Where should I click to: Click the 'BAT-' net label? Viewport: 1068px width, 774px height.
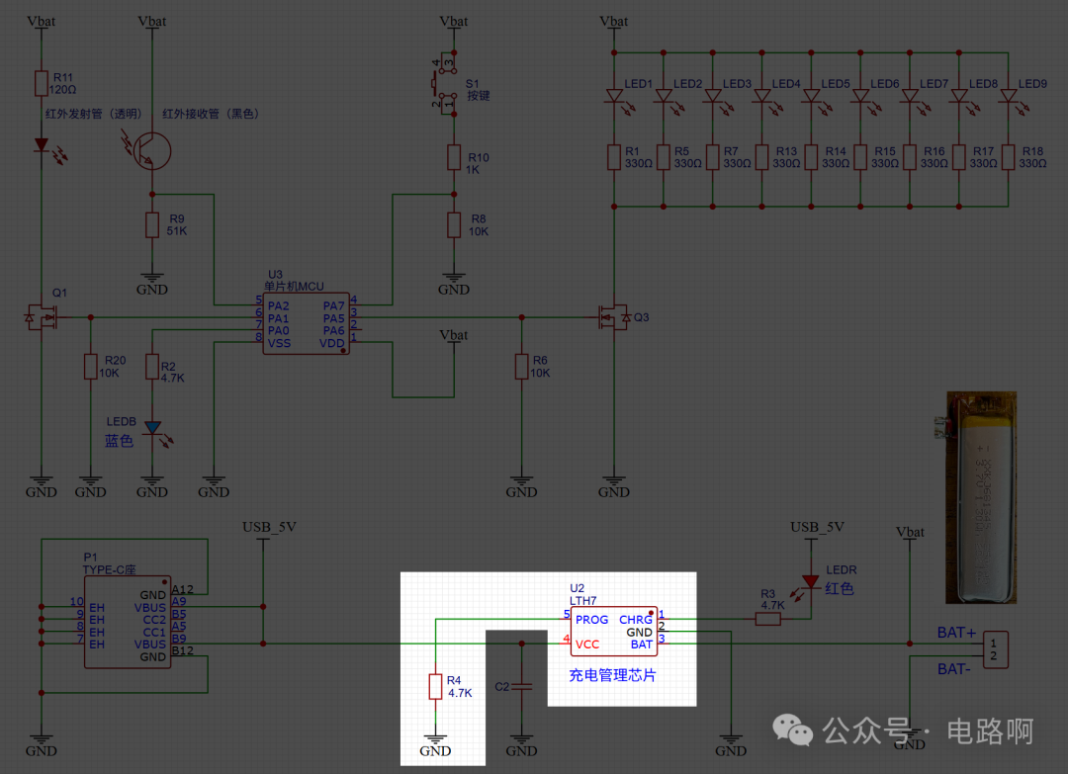(x=953, y=669)
